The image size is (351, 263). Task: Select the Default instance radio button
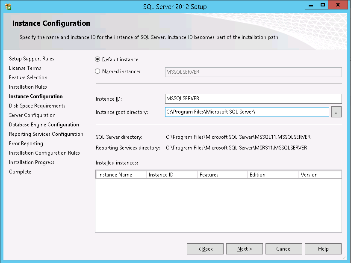click(97, 60)
